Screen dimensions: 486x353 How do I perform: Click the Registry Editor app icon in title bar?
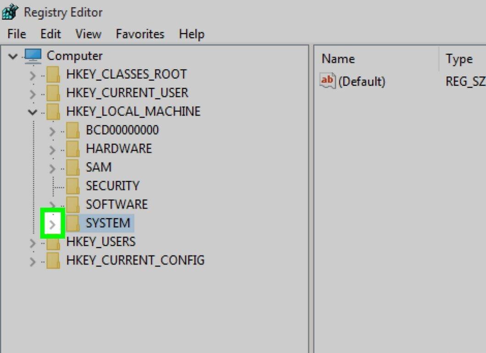pyautogui.click(x=10, y=12)
